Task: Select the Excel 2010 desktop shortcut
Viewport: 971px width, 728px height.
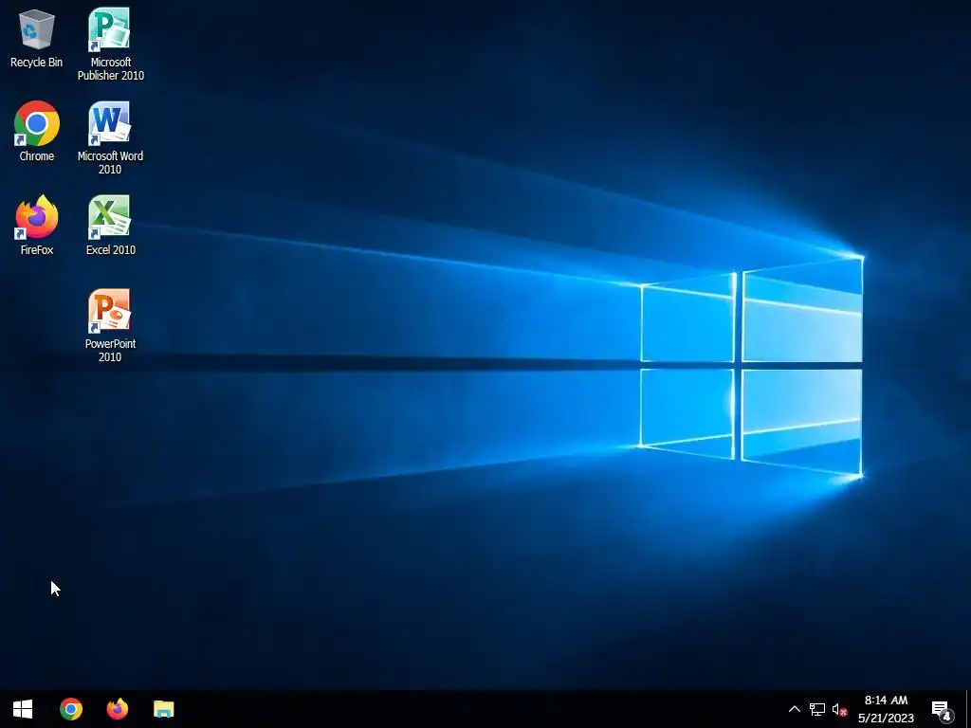Action: click(x=110, y=226)
